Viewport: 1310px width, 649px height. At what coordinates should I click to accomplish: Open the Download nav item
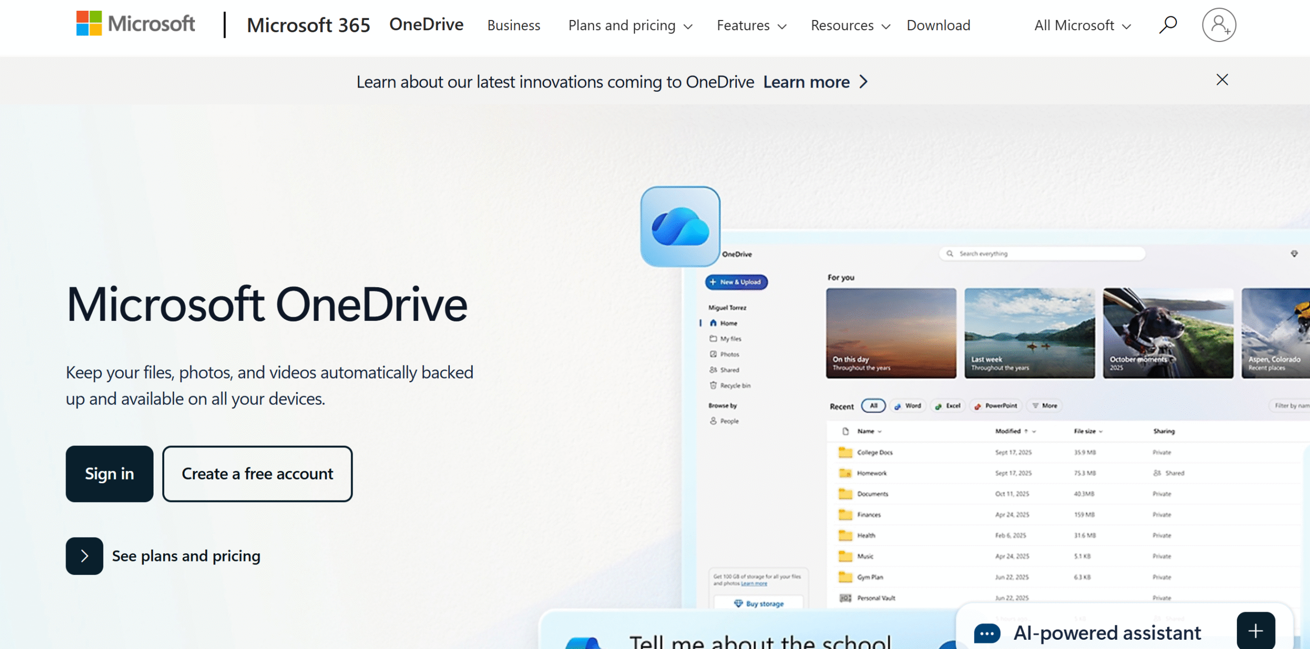938,25
